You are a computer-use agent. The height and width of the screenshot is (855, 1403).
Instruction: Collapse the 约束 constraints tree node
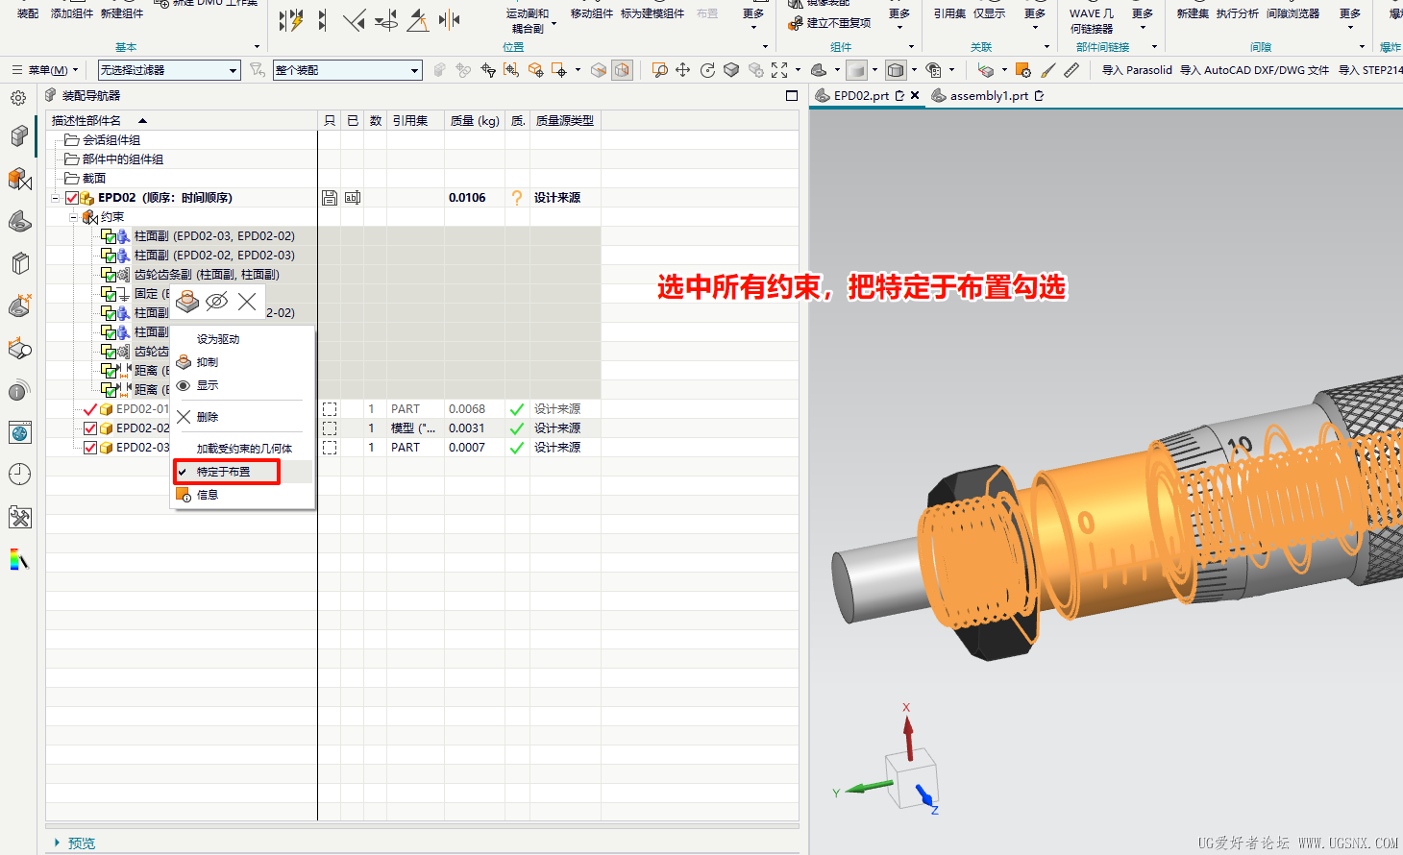click(x=73, y=217)
